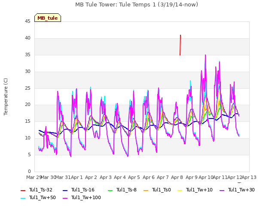Click the magenta peak at 35 on Apr 10
275x206 pixels.
coord(205,55)
